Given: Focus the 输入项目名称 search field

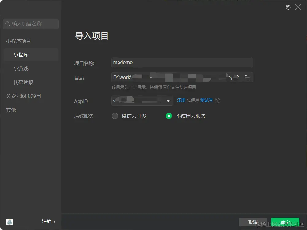Looking at the screenshot, I should tap(31, 24).
